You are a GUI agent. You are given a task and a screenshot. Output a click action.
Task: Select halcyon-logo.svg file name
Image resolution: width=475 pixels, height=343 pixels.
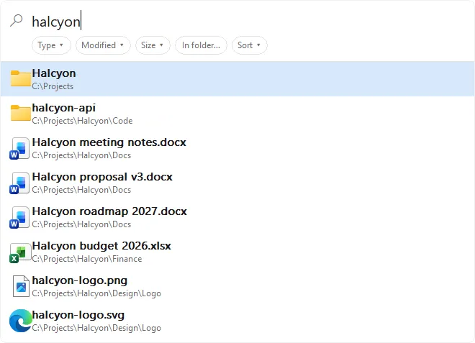pos(78,315)
